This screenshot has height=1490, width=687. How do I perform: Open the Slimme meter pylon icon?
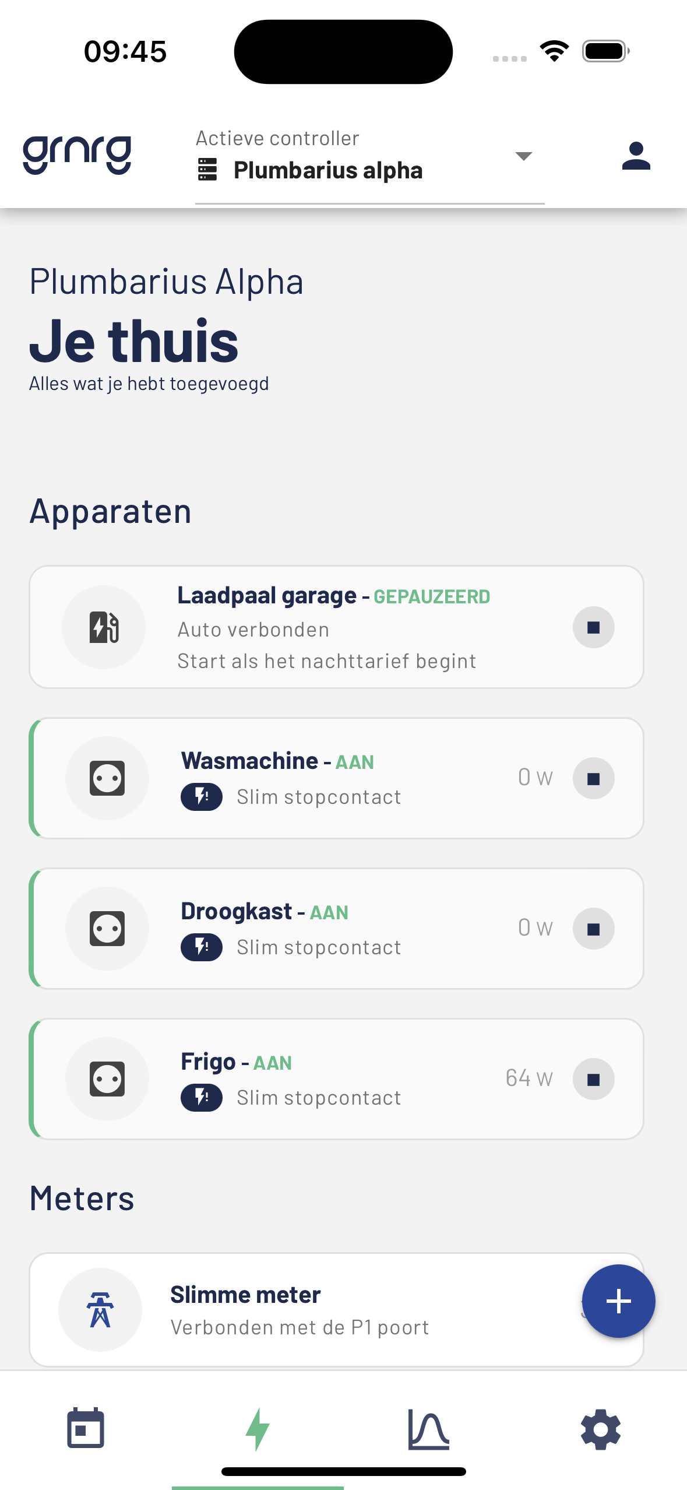100,1309
